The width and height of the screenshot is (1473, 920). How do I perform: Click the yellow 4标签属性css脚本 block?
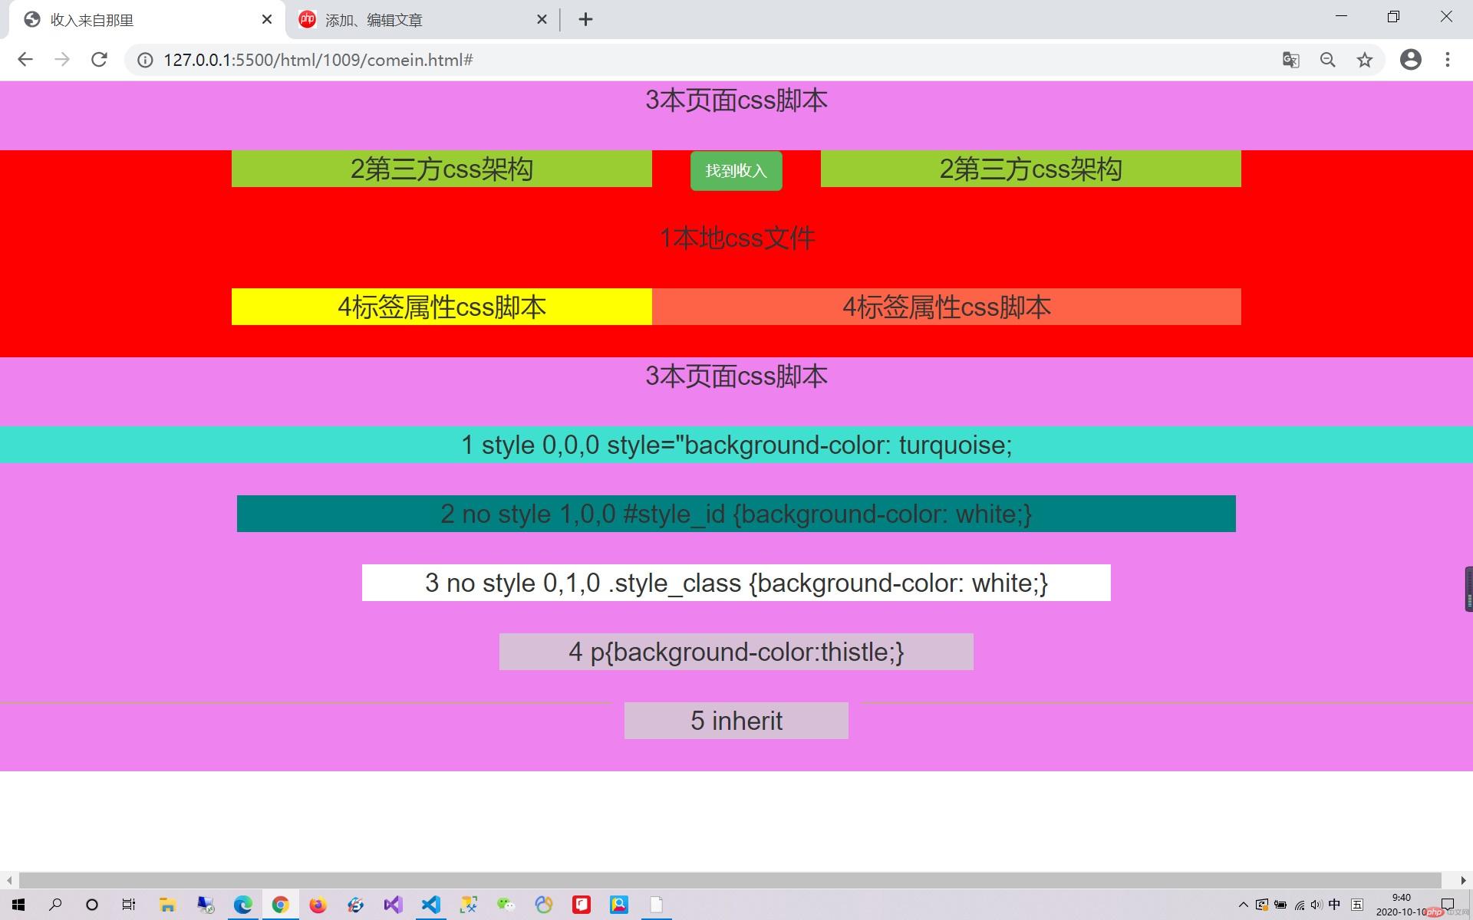click(442, 307)
